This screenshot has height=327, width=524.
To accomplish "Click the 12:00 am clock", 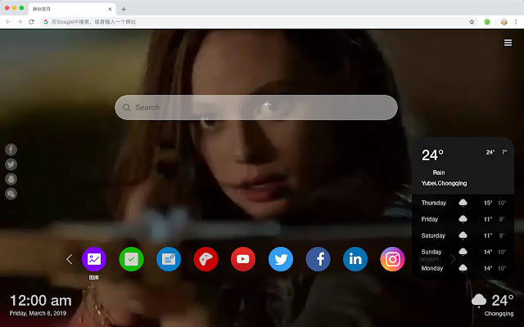I will [x=41, y=301].
